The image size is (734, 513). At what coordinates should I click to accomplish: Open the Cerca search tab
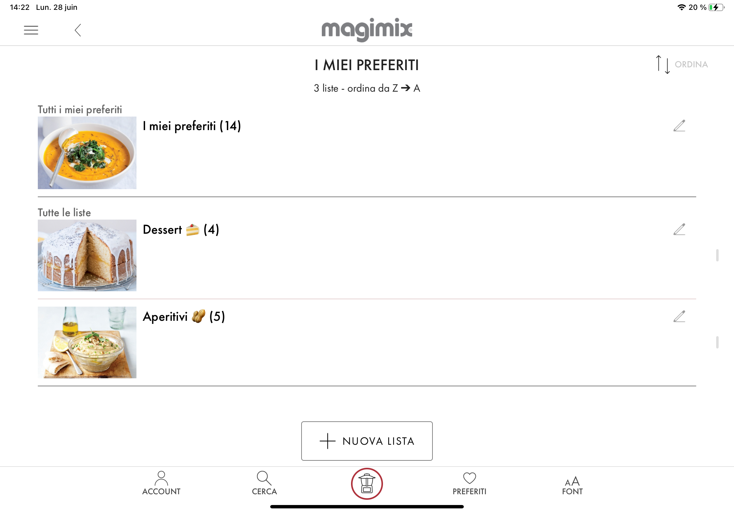[x=264, y=483]
